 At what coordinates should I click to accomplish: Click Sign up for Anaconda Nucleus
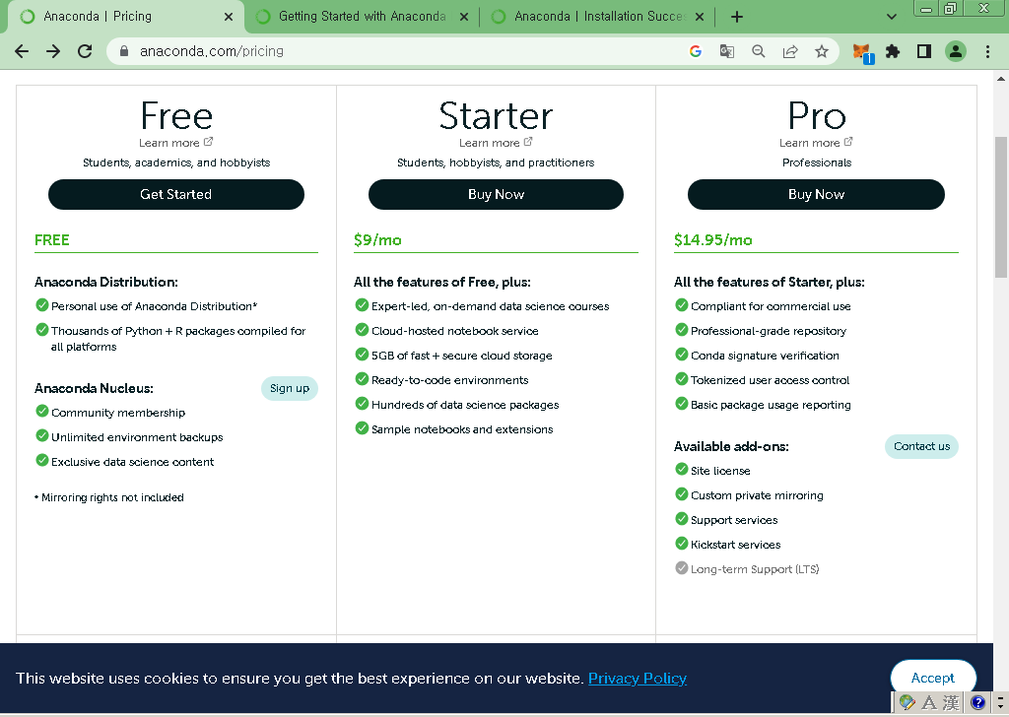[x=290, y=388]
